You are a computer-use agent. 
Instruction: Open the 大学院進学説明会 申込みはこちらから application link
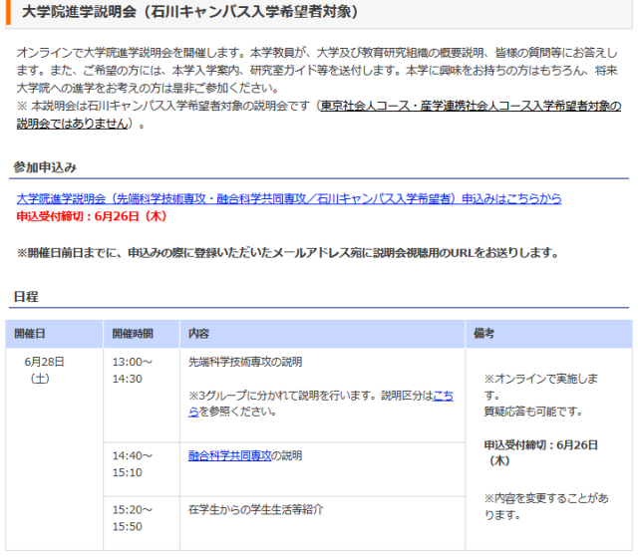click(289, 198)
